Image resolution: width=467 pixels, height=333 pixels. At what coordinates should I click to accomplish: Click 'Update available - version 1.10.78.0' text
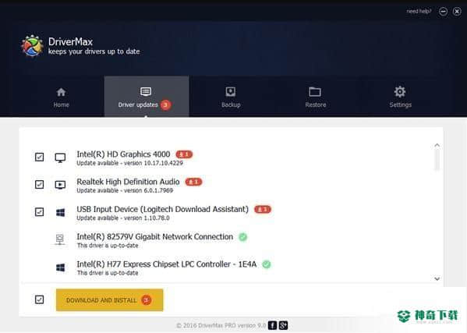click(x=123, y=218)
